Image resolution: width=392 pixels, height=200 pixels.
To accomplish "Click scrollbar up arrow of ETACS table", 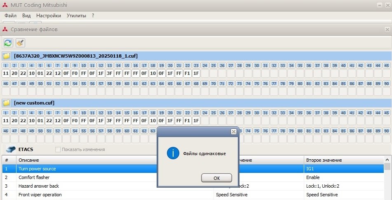I will pyautogui.click(x=387, y=160).
